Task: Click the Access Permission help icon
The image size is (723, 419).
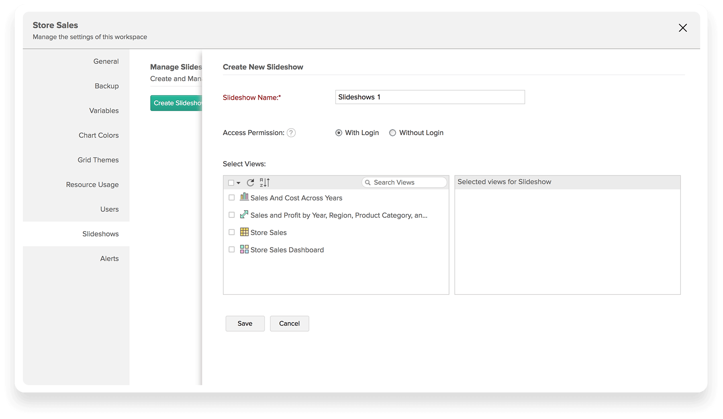Action: coord(291,133)
